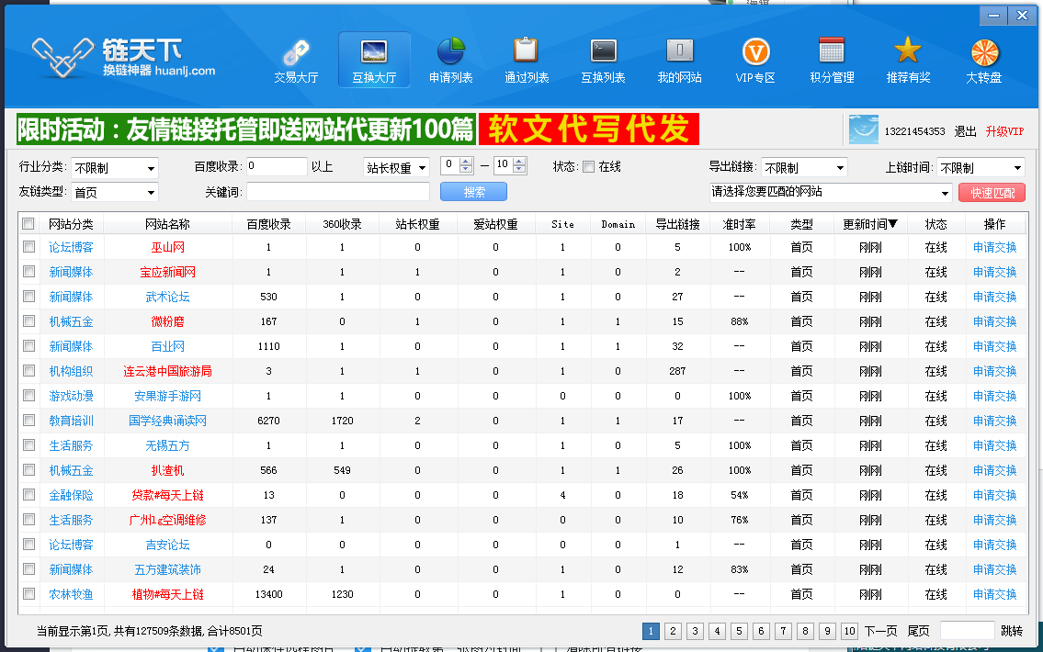This screenshot has height=652, width=1043.
Task: Go to page 5 in pagination
Action: [739, 631]
